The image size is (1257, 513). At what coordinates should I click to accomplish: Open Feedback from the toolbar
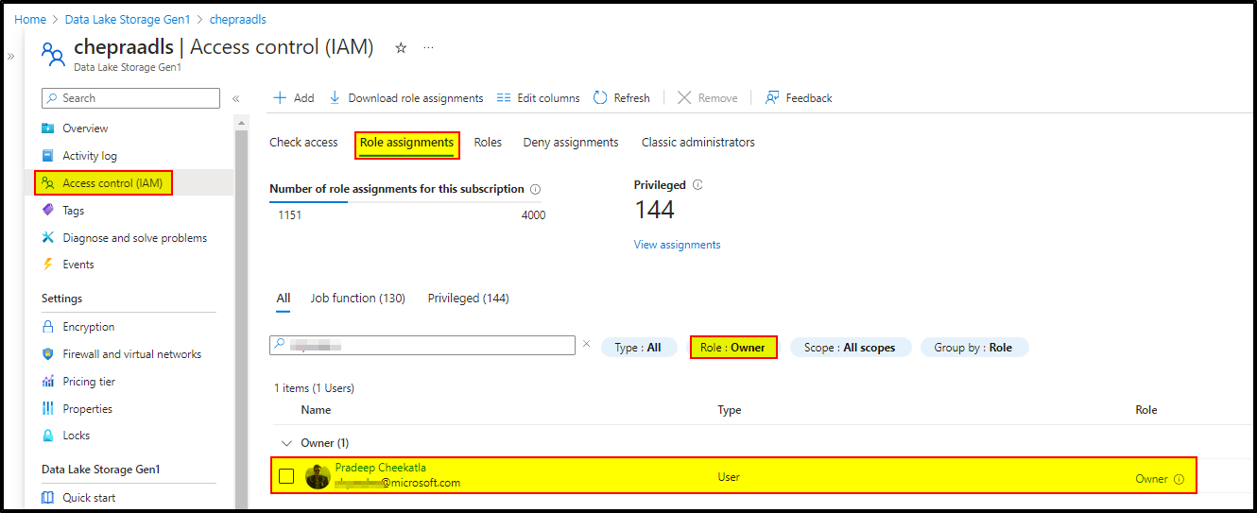click(x=799, y=98)
